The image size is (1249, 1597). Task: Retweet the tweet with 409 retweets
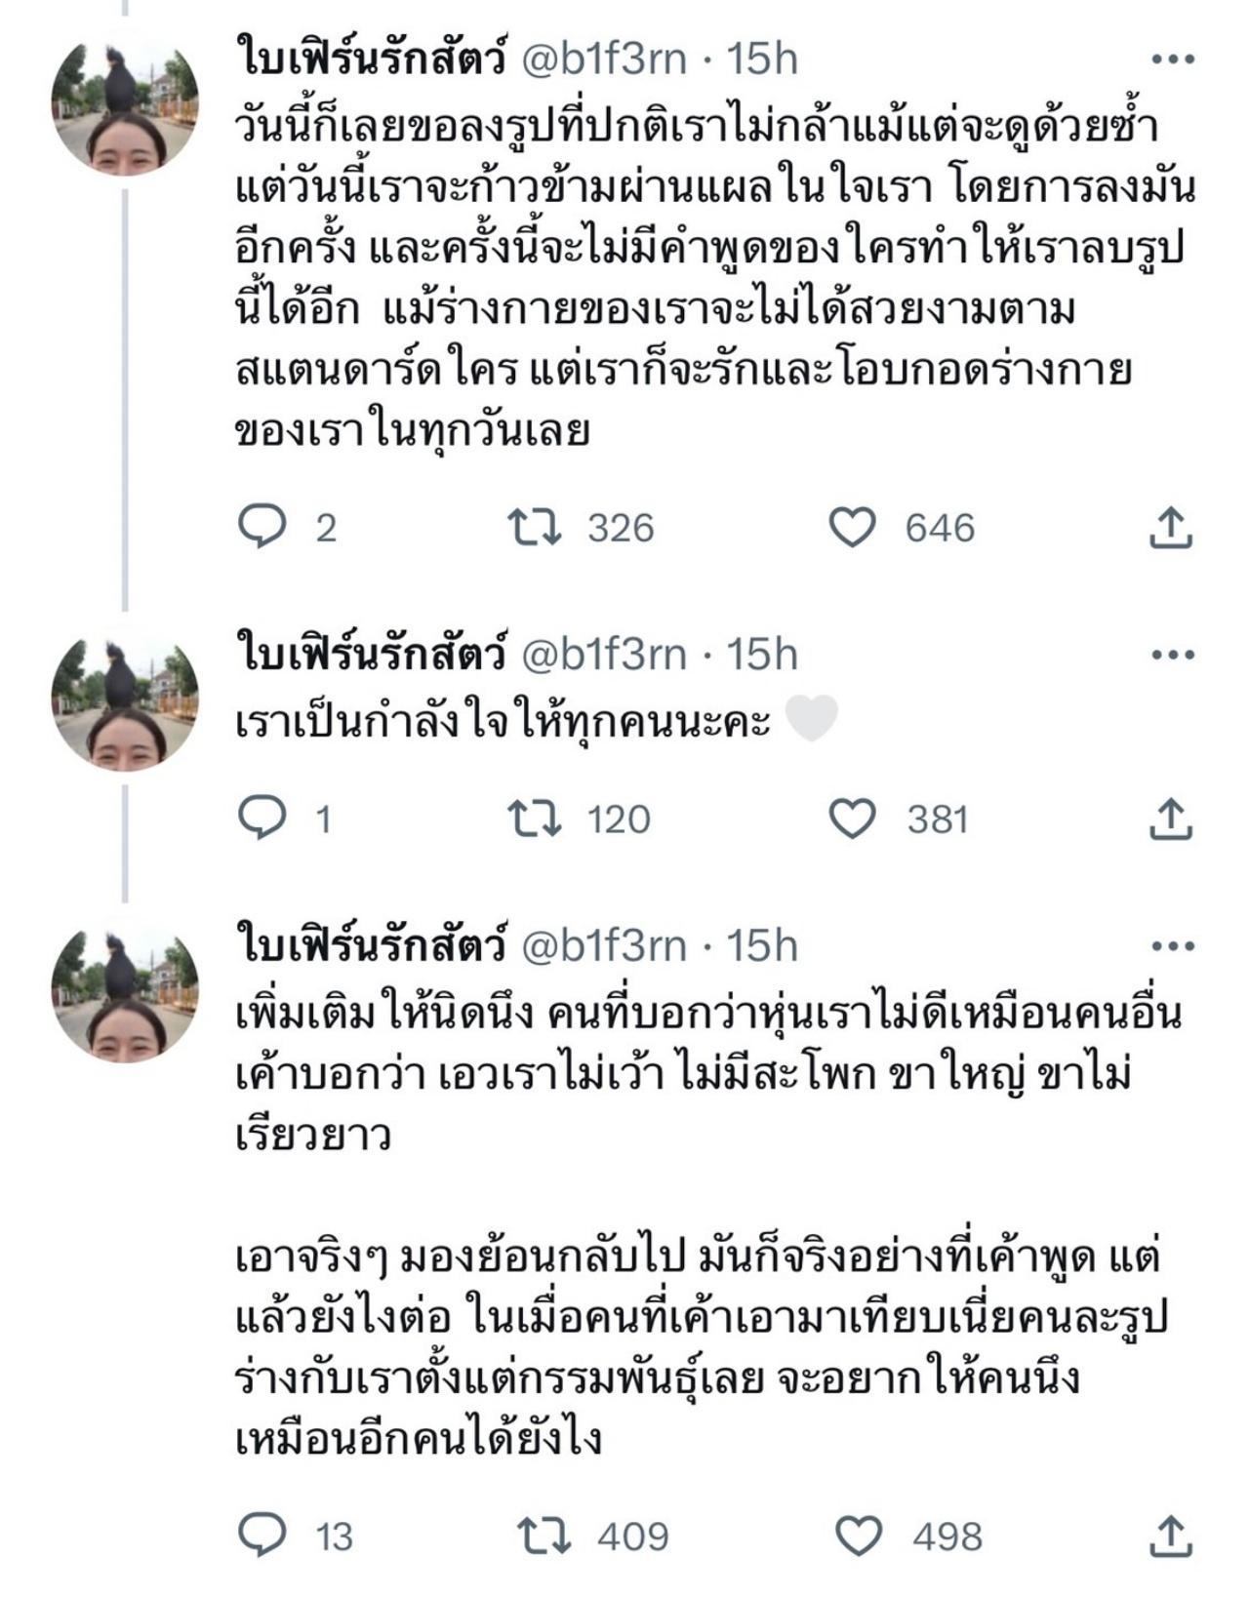[544, 1537]
